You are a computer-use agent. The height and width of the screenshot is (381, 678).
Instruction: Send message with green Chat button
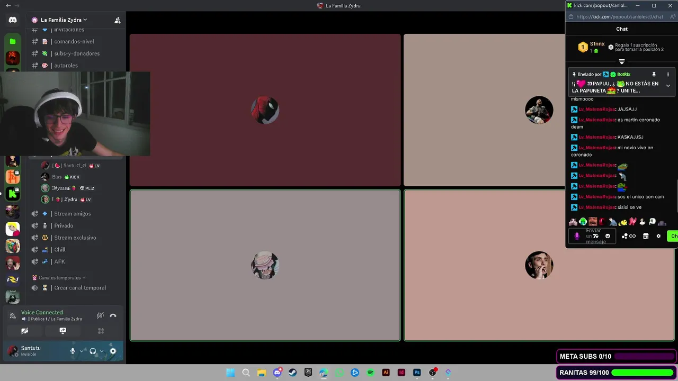673,236
